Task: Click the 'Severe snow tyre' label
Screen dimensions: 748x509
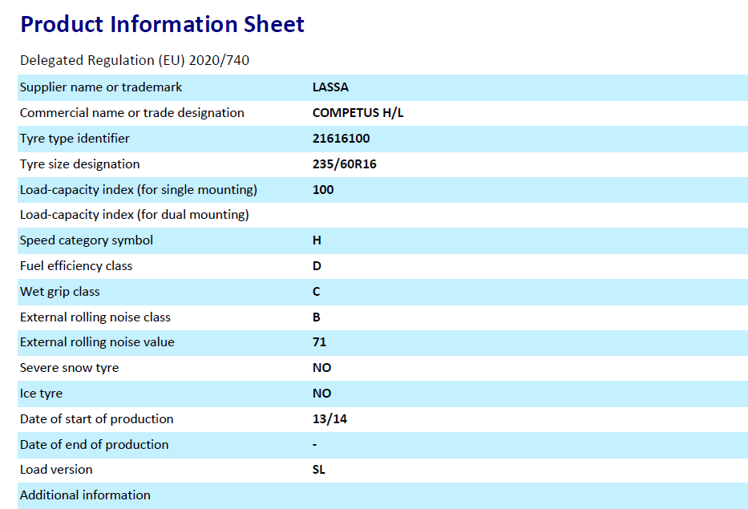Action: (x=70, y=368)
